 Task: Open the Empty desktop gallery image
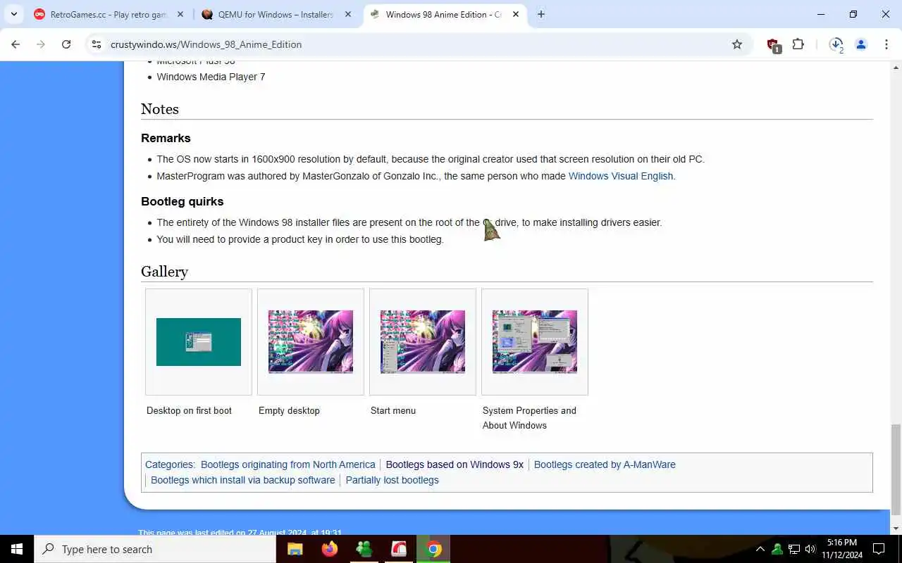(311, 342)
